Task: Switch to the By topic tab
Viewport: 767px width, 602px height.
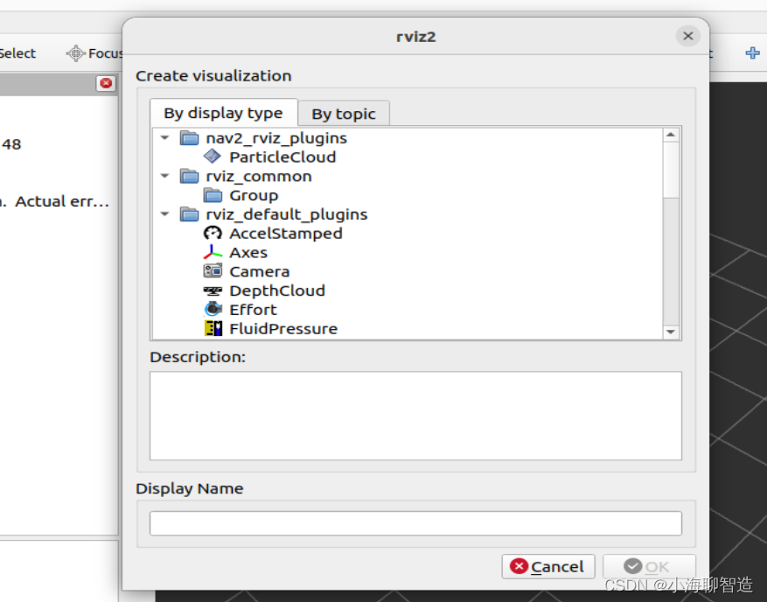Action: pos(344,114)
